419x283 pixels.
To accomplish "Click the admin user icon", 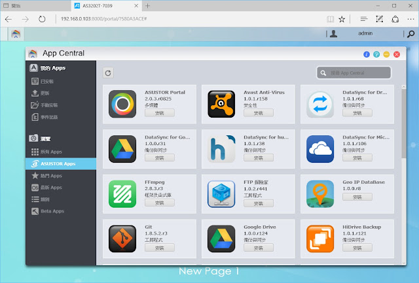I will (333, 33).
